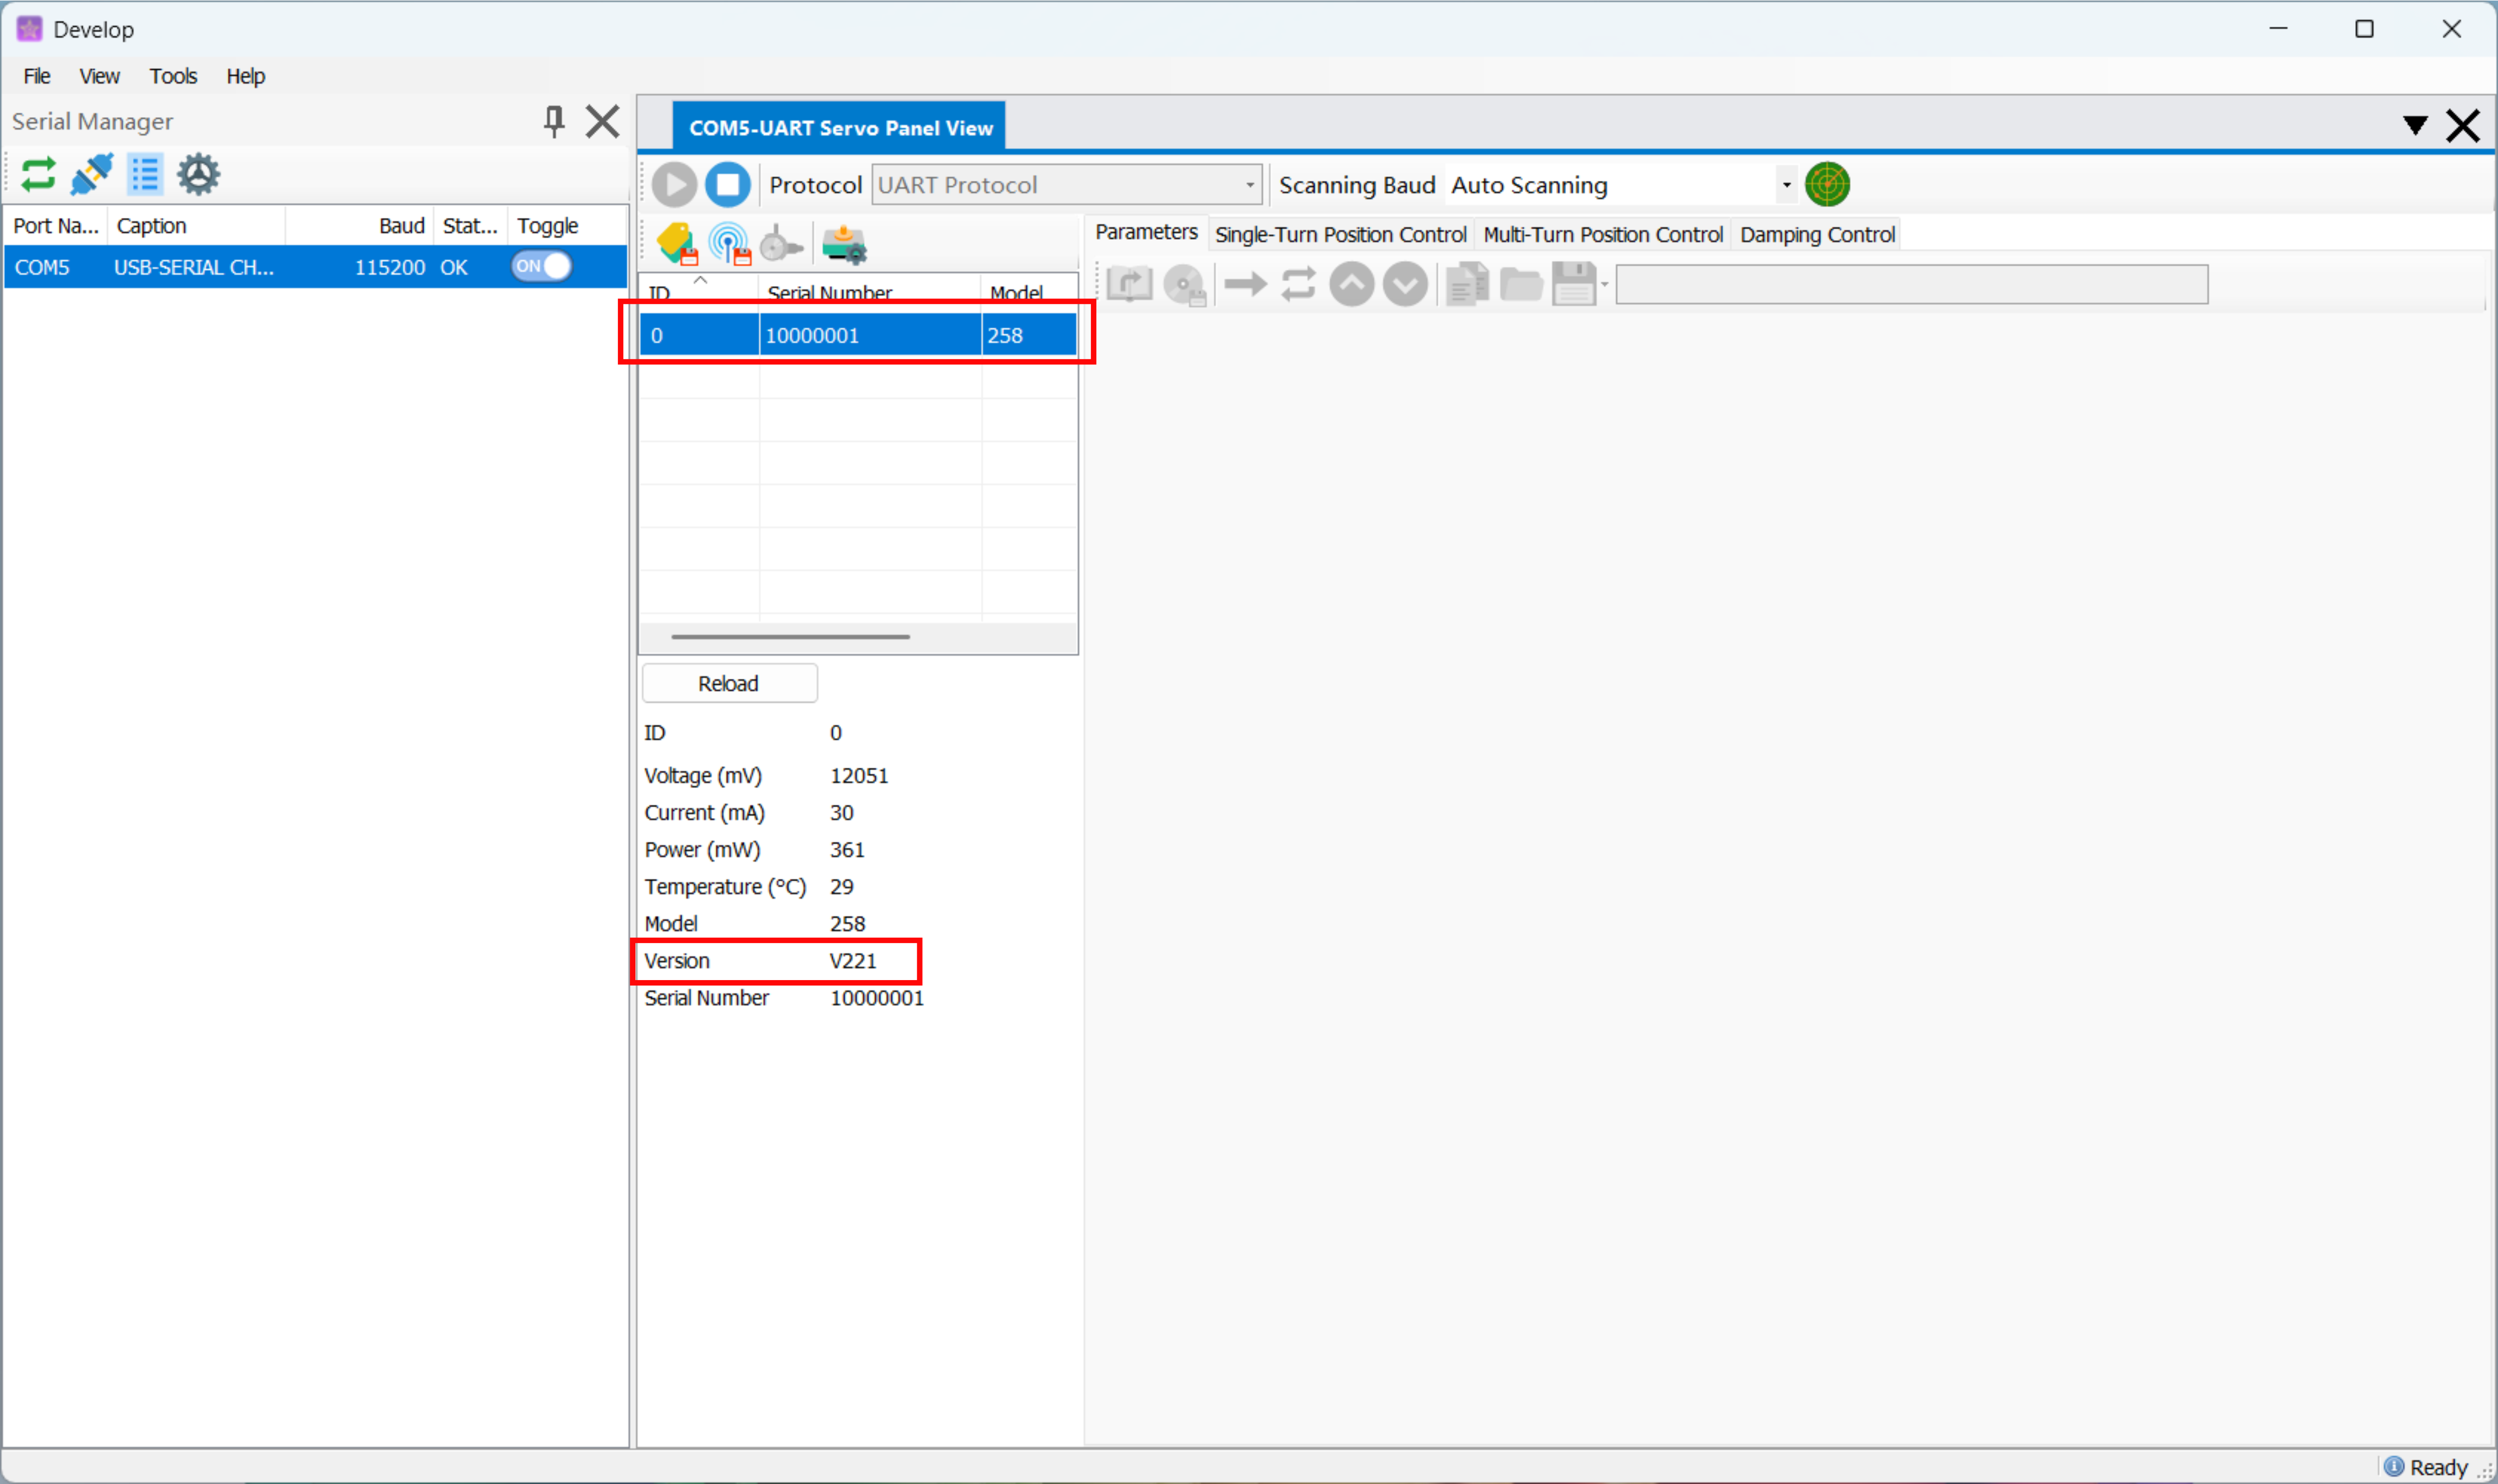Viewport: 2498px width, 1484px height.
Task: Expand the Scanning Baud dropdown arrow
Action: coord(1786,185)
